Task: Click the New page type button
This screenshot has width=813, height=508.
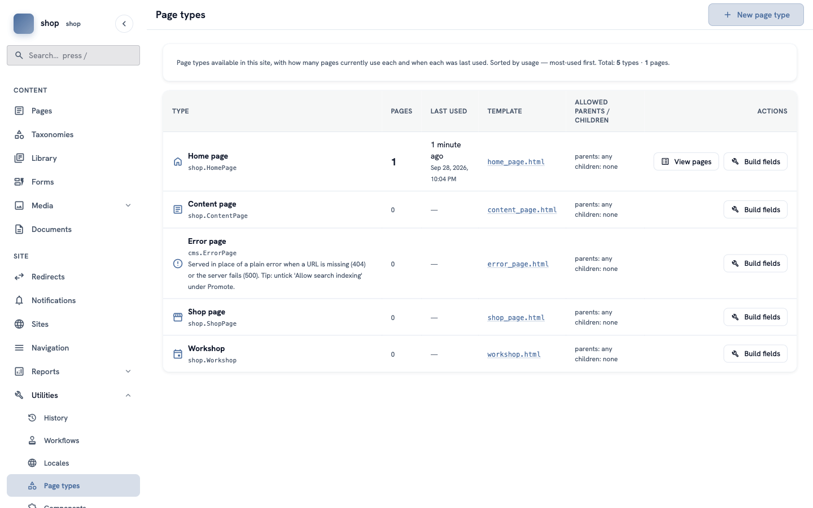Action: pyautogui.click(x=756, y=15)
